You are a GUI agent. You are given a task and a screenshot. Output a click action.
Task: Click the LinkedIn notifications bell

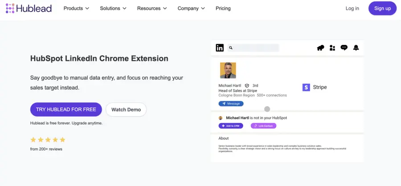pos(356,48)
